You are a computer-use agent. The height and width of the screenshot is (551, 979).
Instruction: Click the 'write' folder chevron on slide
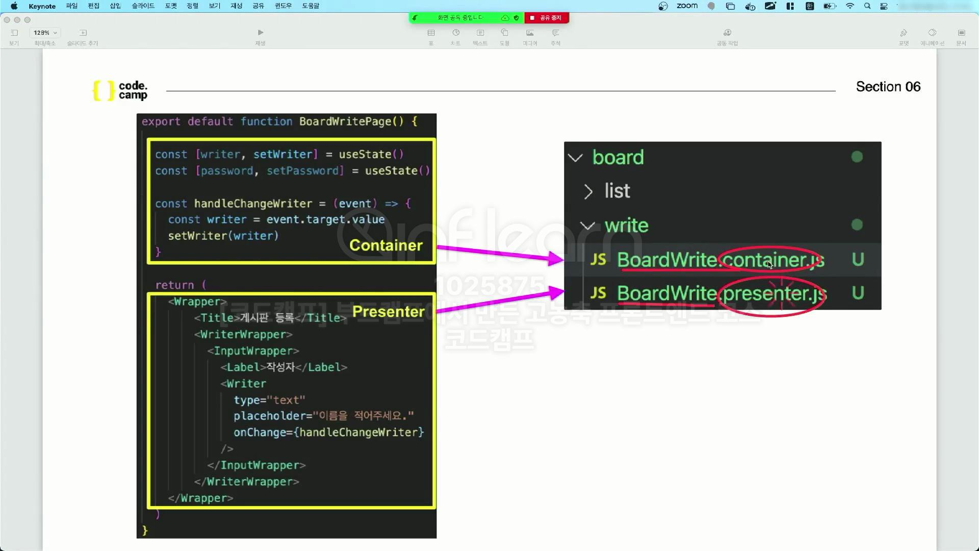click(587, 226)
